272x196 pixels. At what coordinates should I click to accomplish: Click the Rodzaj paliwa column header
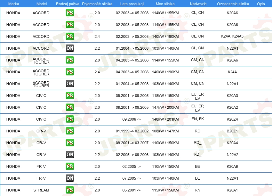tap(67, 4)
